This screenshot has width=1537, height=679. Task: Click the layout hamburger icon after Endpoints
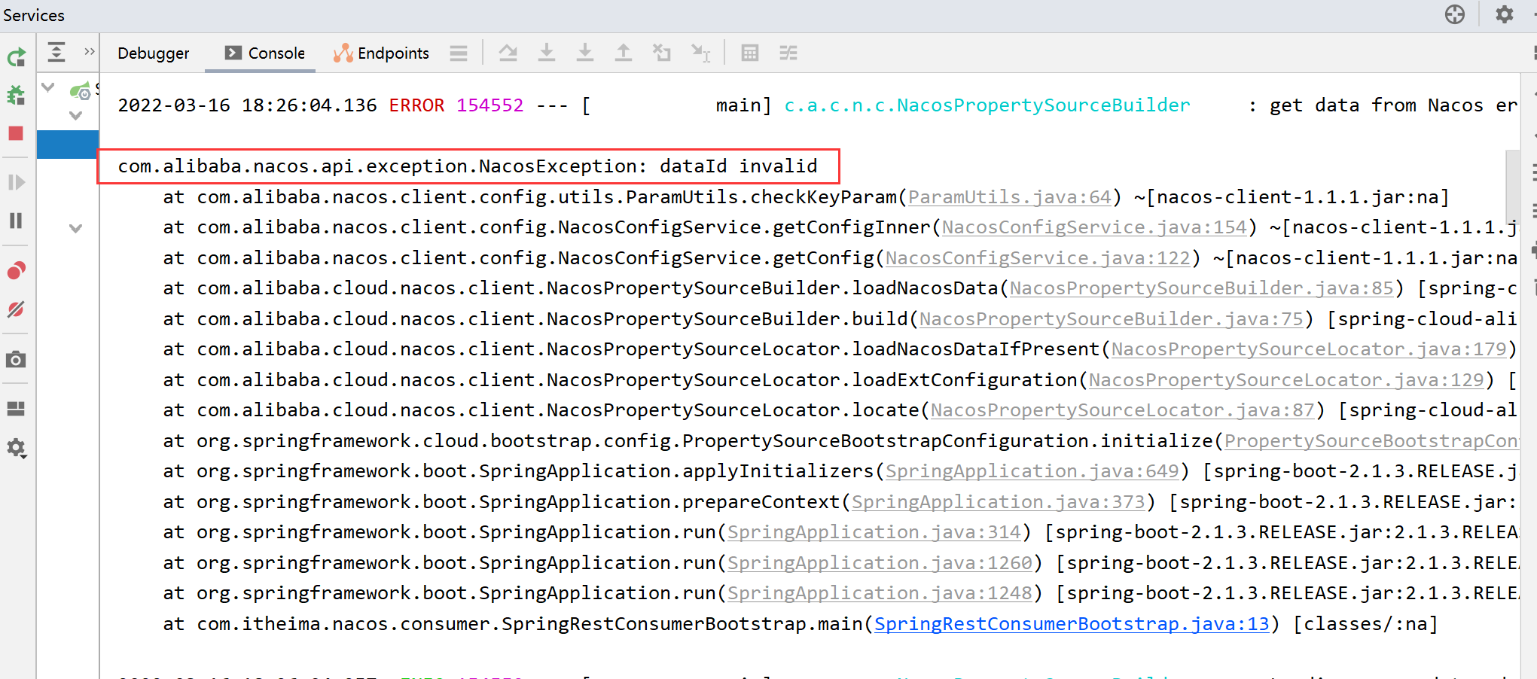[x=459, y=53]
